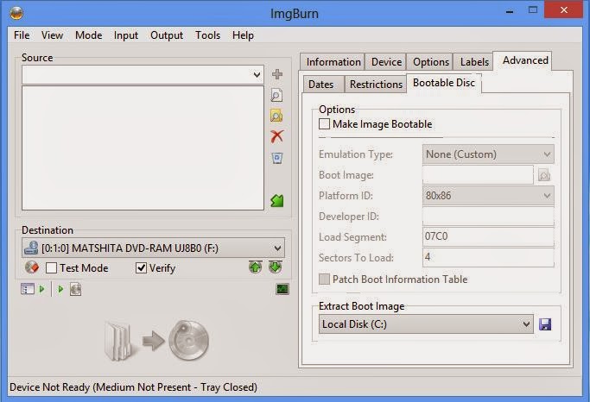Screen dimensions: 590x402
Task: Open the Tools menu
Action: [207, 35]
